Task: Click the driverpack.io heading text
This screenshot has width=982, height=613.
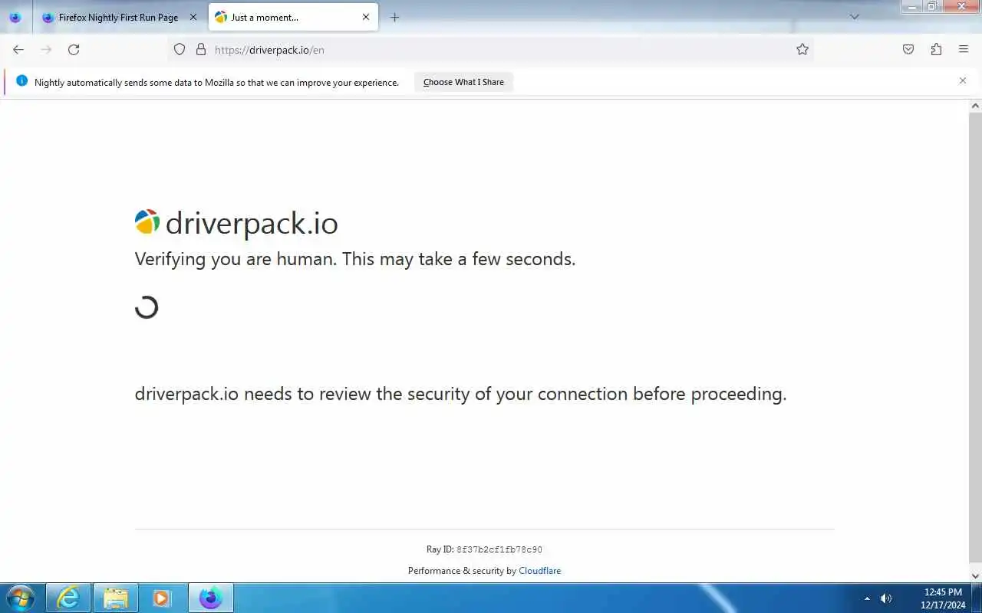Action: pos(252,224)
